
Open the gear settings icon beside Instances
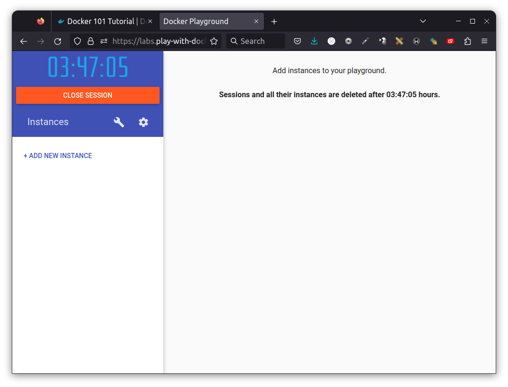[144, 122]
